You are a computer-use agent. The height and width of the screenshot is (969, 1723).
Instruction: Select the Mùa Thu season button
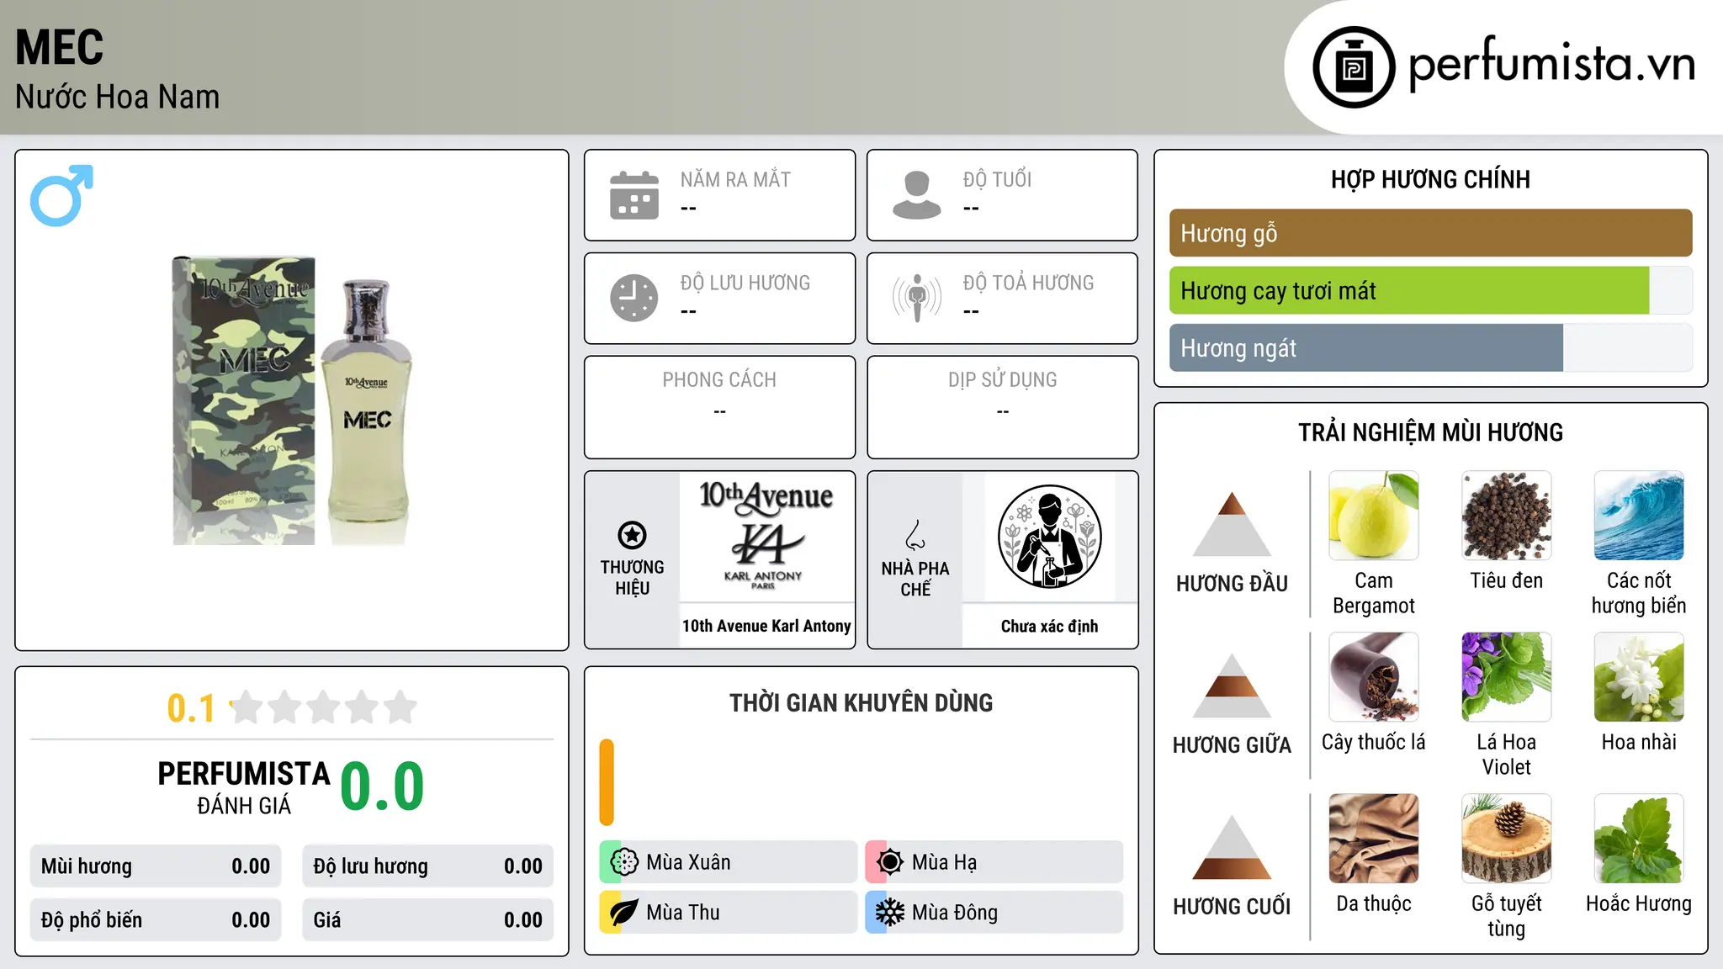(729, 913)
